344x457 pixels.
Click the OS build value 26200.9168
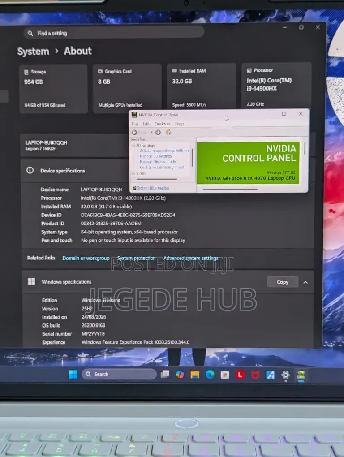pyautogui.click(x=93, y=325)
